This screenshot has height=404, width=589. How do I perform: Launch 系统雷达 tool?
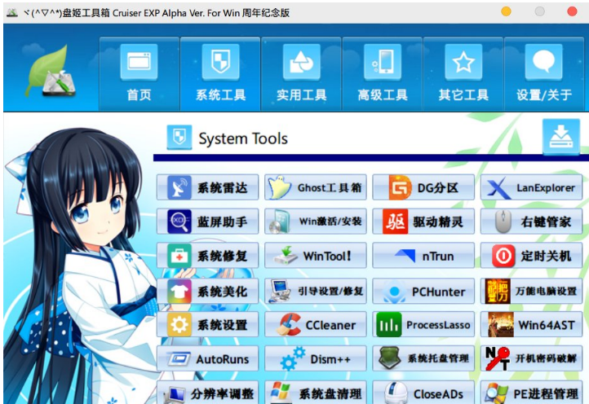[208, 187]
